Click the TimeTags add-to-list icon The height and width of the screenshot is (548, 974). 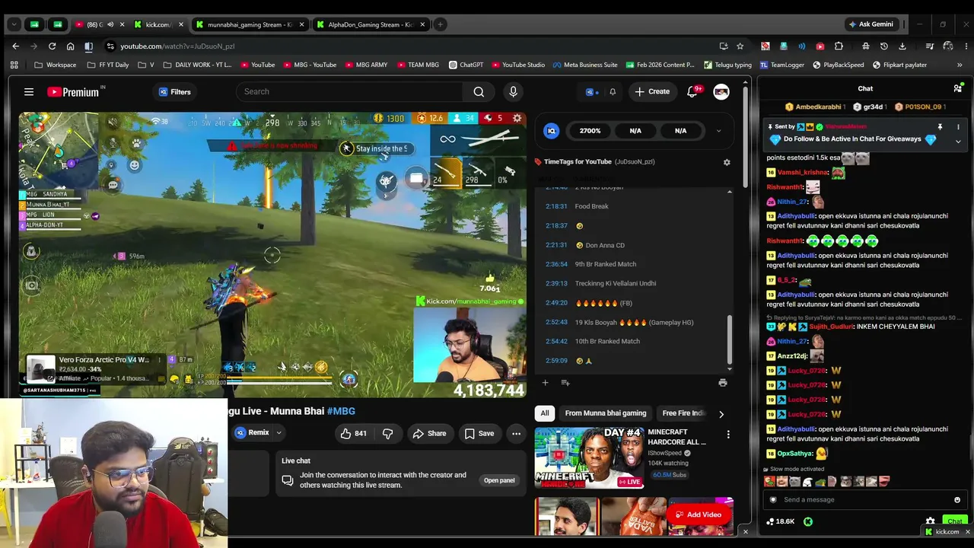[565, 383]
